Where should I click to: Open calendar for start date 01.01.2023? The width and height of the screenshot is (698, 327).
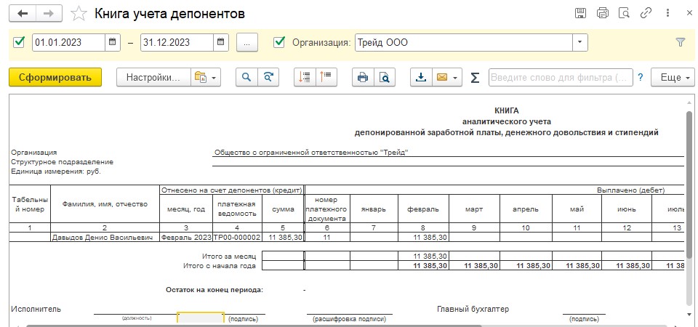112,42
